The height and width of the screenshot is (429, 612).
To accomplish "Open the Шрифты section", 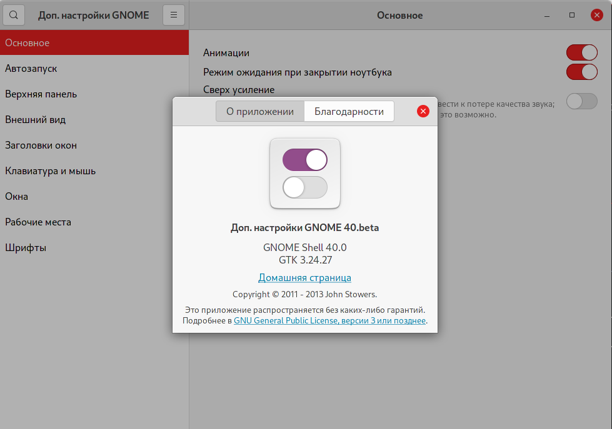I will (x=94, y=248).
